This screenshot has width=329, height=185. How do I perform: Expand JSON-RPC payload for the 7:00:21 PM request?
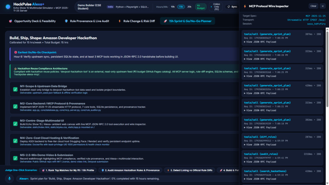pos(260,110)
